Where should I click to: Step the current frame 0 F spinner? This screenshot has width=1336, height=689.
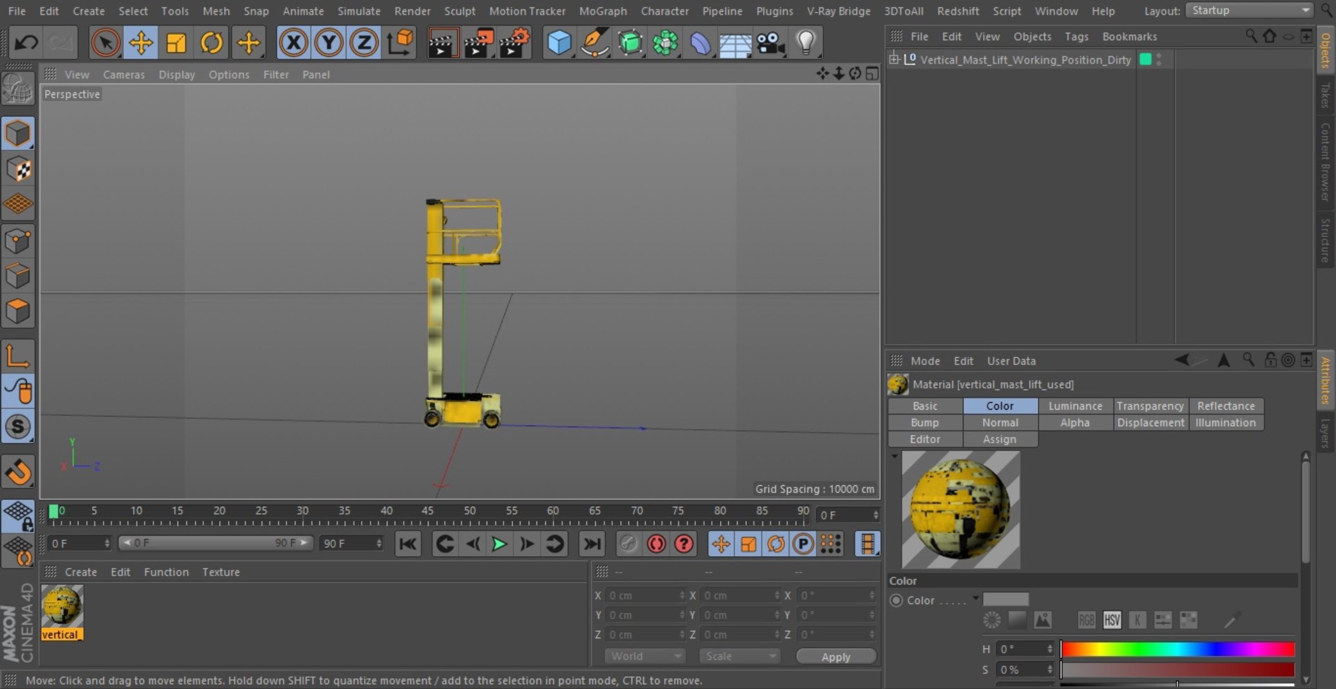pos(875,515)
